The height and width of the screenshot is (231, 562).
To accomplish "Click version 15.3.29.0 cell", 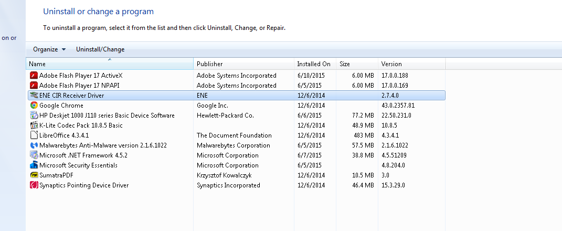I will (393, 185).
